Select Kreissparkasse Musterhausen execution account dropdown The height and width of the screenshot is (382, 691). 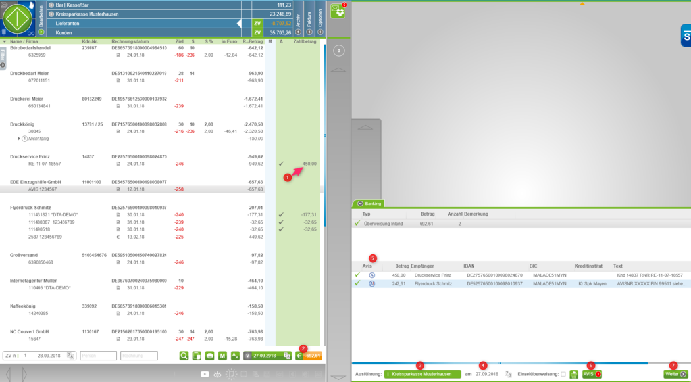[x=422, y=374]
